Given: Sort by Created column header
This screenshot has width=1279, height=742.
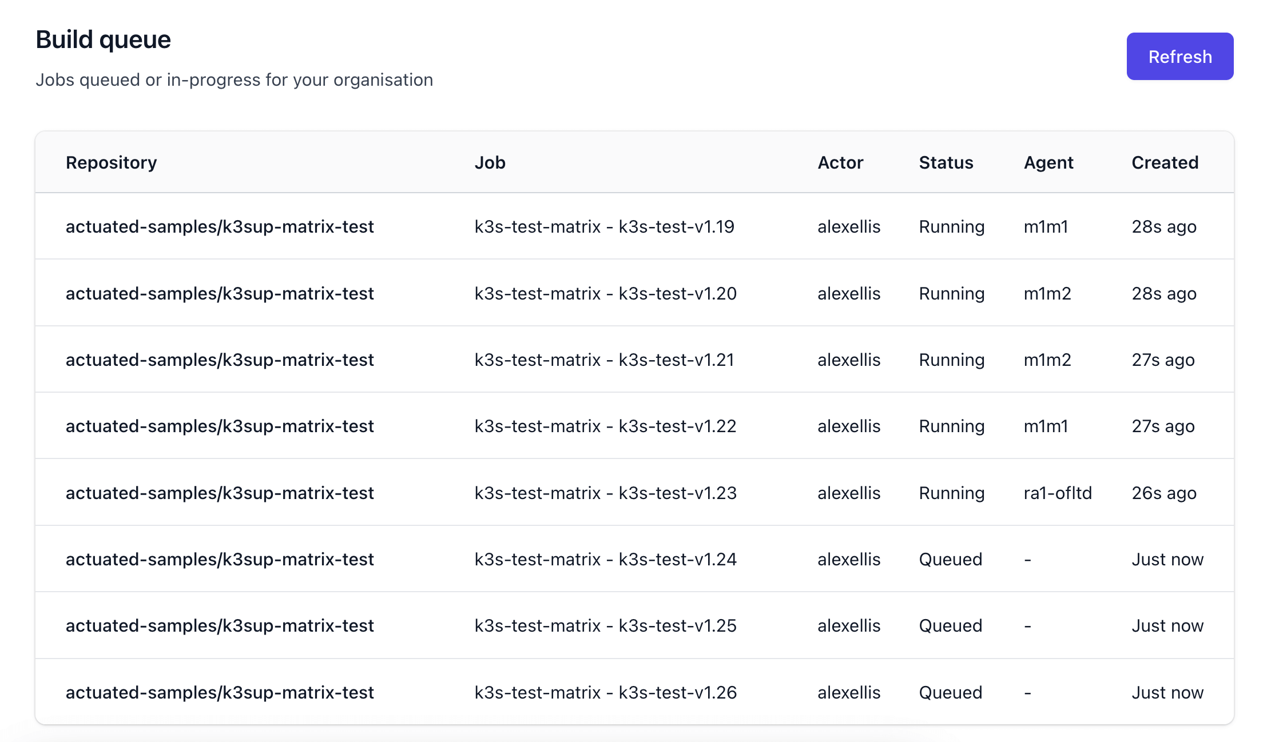Looking at the screenshot, I should (x=1166, y=162).
